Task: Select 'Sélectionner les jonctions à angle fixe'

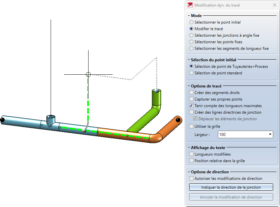Action: click(191, 35)
